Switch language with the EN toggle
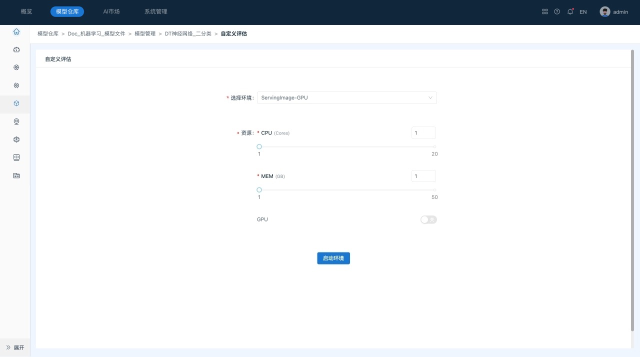 click(x=583, y=12)
